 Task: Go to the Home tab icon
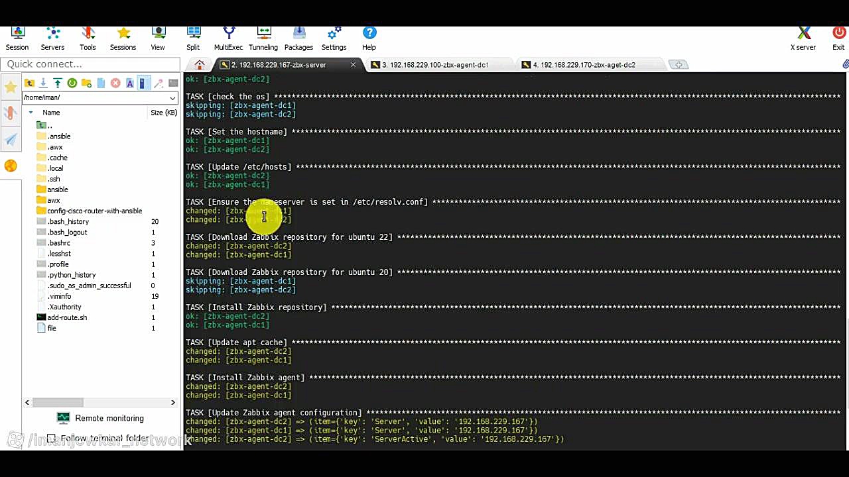tap(200, 65)
